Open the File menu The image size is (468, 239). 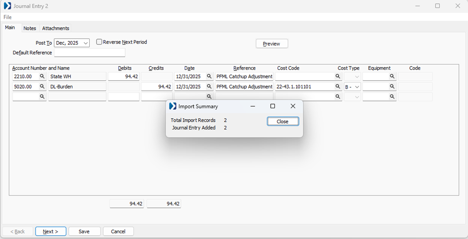click(x=8, y=17)
